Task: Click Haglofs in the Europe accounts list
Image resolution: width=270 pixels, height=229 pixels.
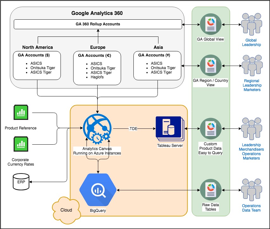Action: click(x=97, y=77)
